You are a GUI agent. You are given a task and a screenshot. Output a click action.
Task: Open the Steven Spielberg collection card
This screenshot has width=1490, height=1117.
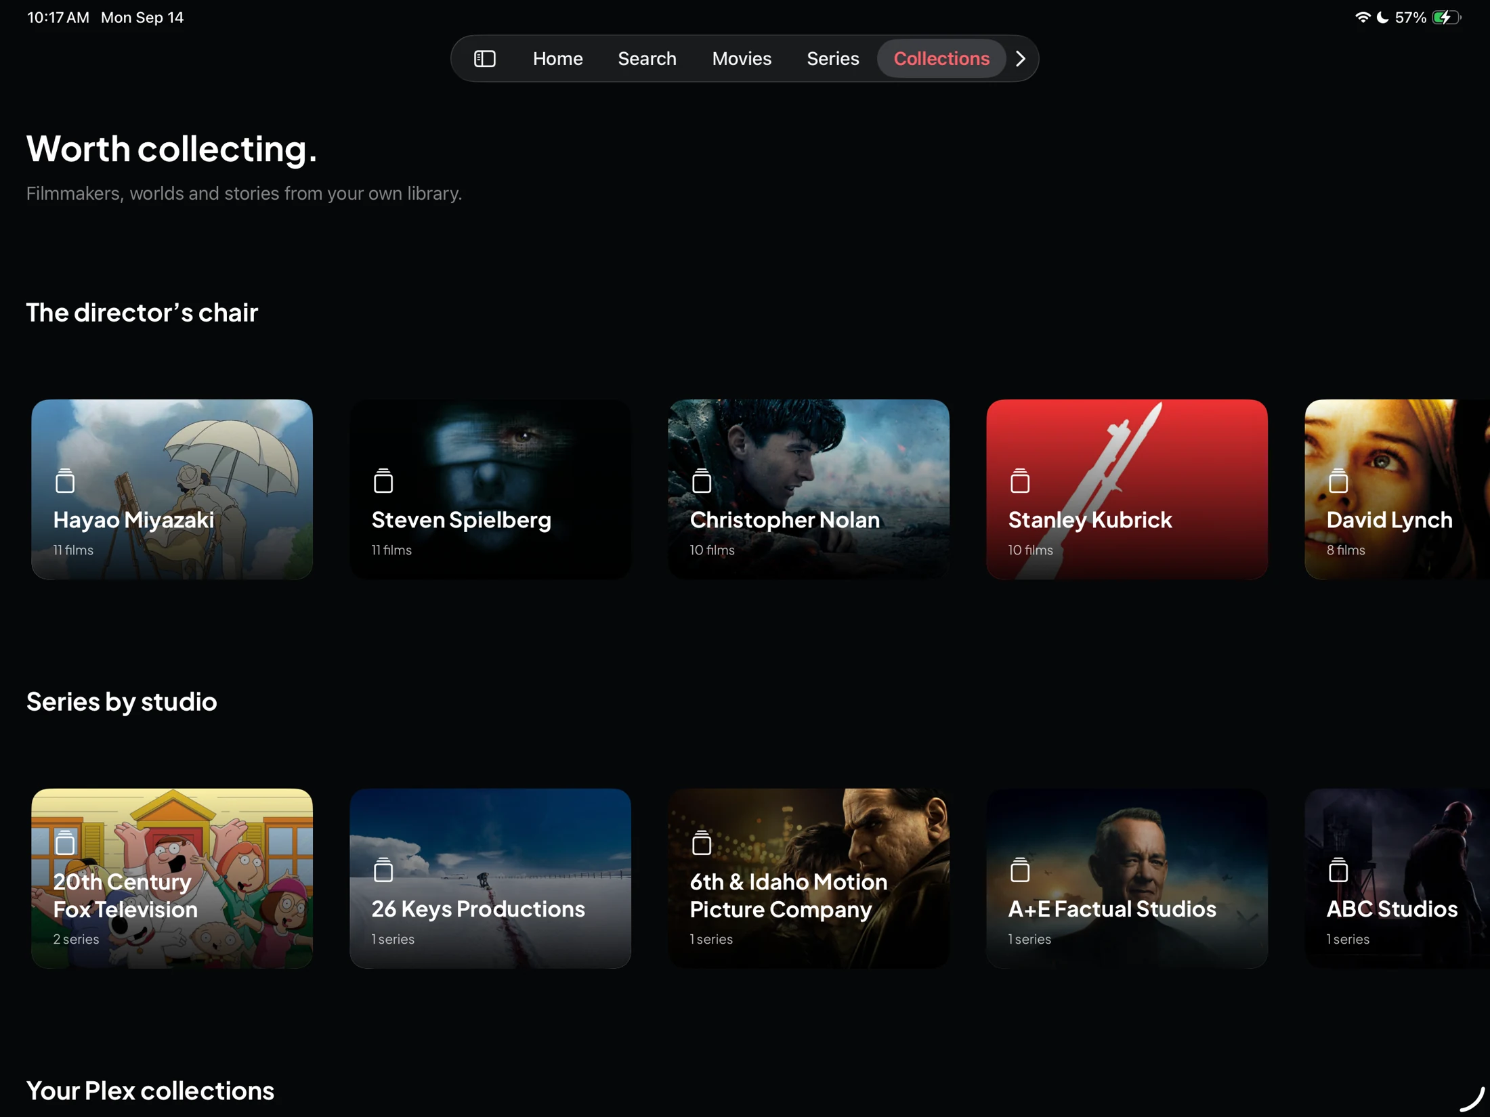pyautogui.click(x=490, y=489)
